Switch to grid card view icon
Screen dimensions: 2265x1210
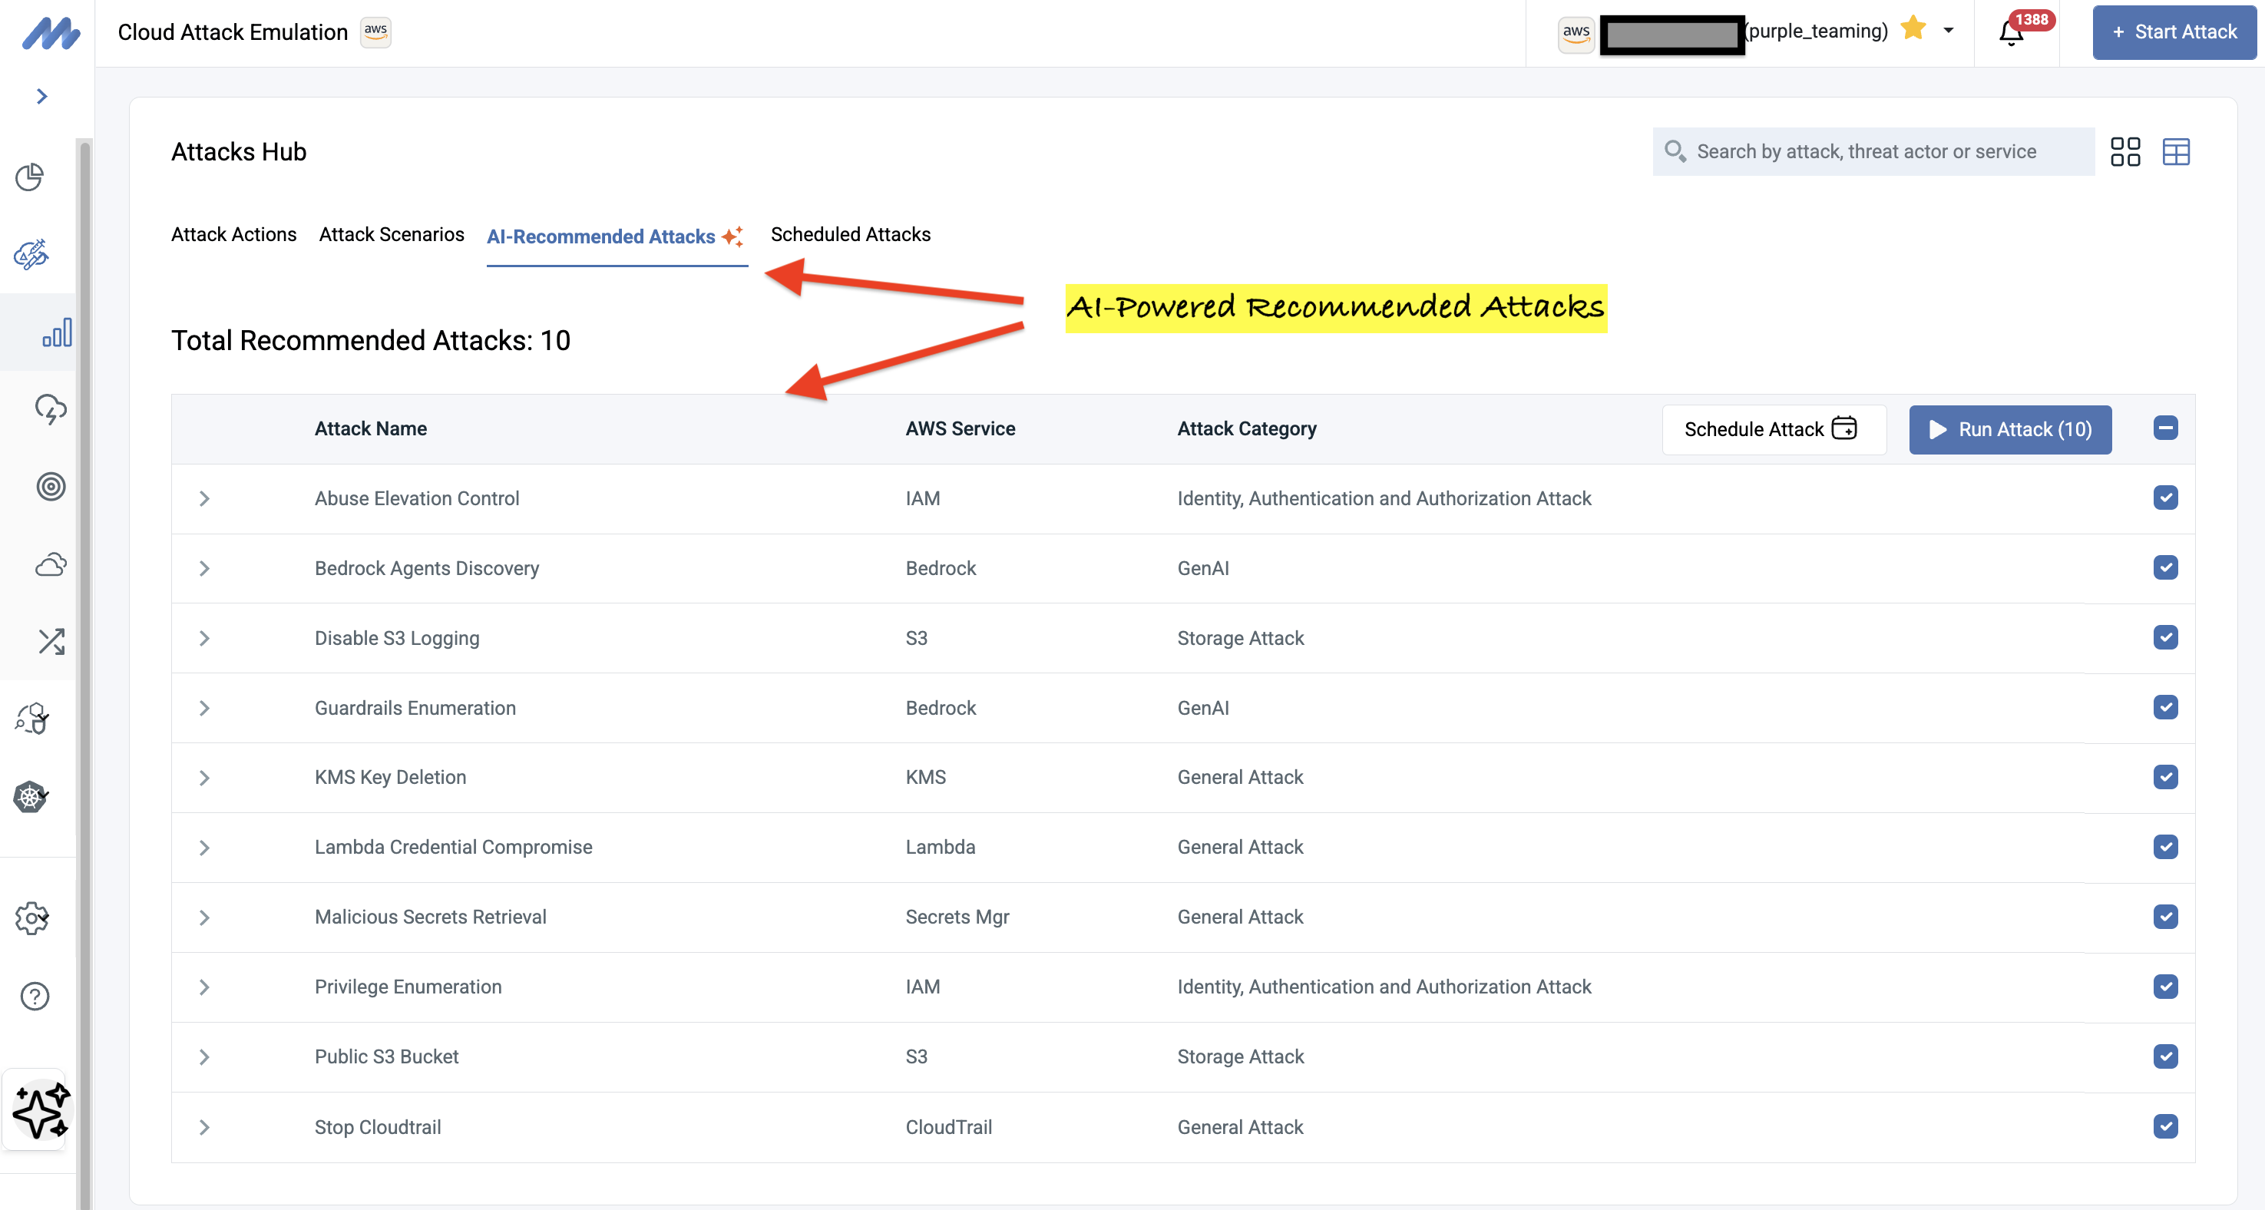pyautogui.click(x=2124, y=151)
